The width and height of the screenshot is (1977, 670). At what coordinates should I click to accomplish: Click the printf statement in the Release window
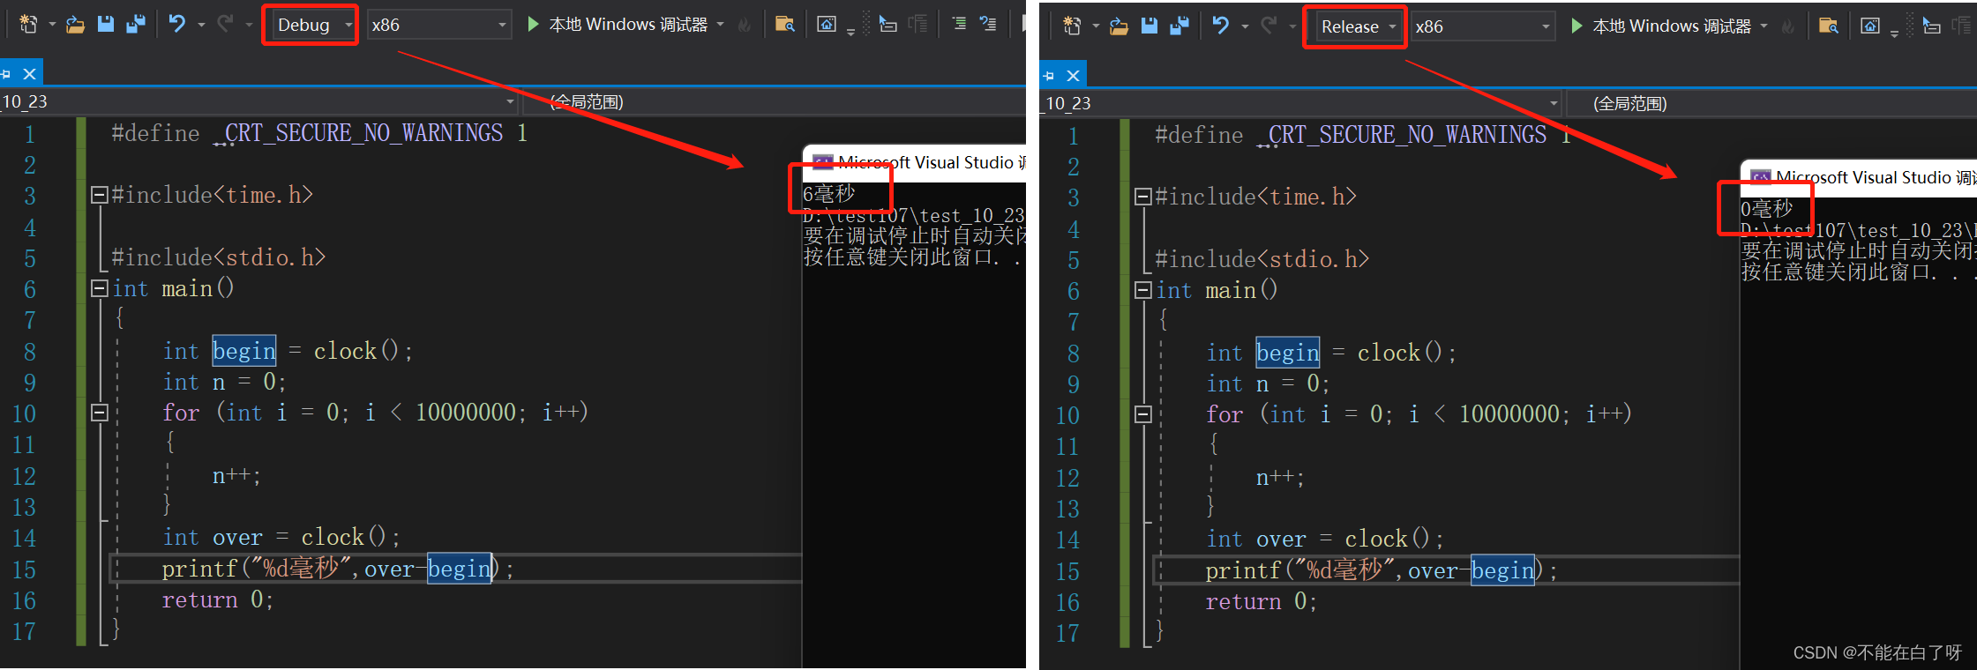[x=1382, y=571]
